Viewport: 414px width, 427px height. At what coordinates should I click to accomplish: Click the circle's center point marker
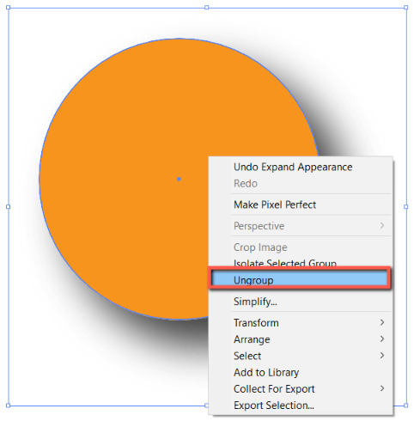tap(179, 179)
